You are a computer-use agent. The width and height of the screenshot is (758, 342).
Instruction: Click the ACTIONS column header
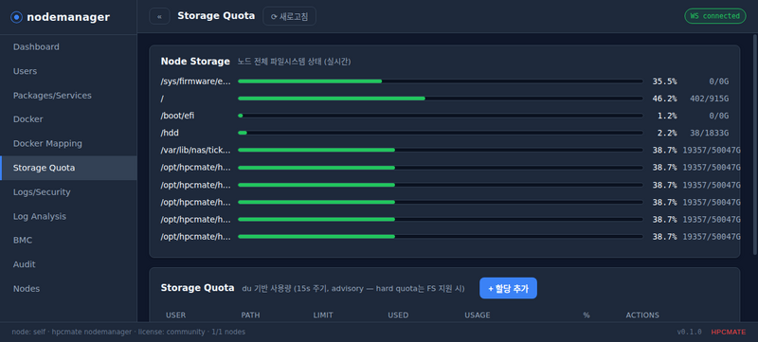[x=642, y=315]
